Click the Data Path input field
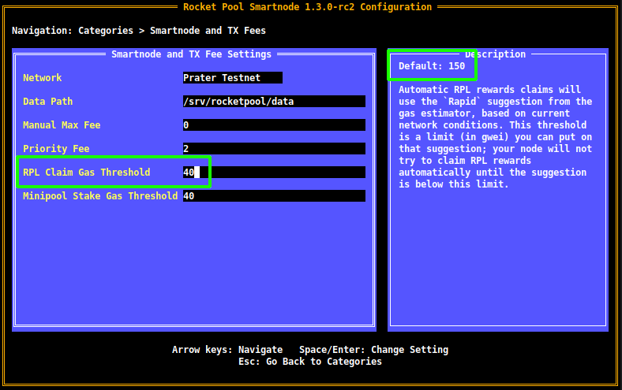 273,102
